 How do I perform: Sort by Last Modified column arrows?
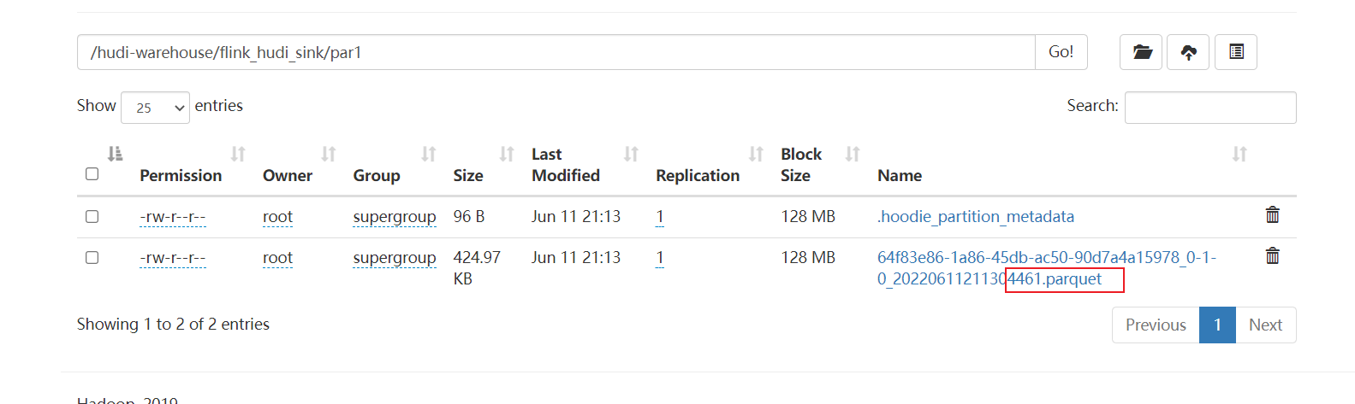click(631, 154)
